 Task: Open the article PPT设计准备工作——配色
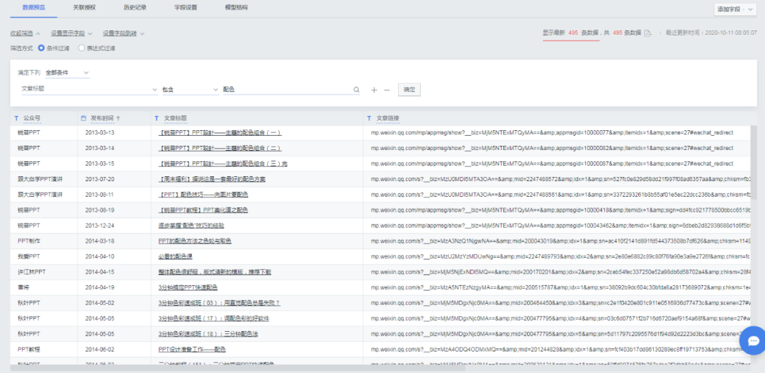click(192, 350)
